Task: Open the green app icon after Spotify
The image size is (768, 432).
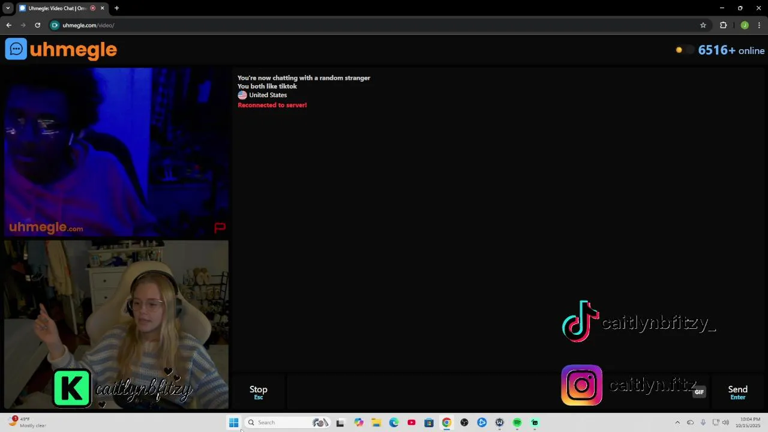Action: [535, 422]
